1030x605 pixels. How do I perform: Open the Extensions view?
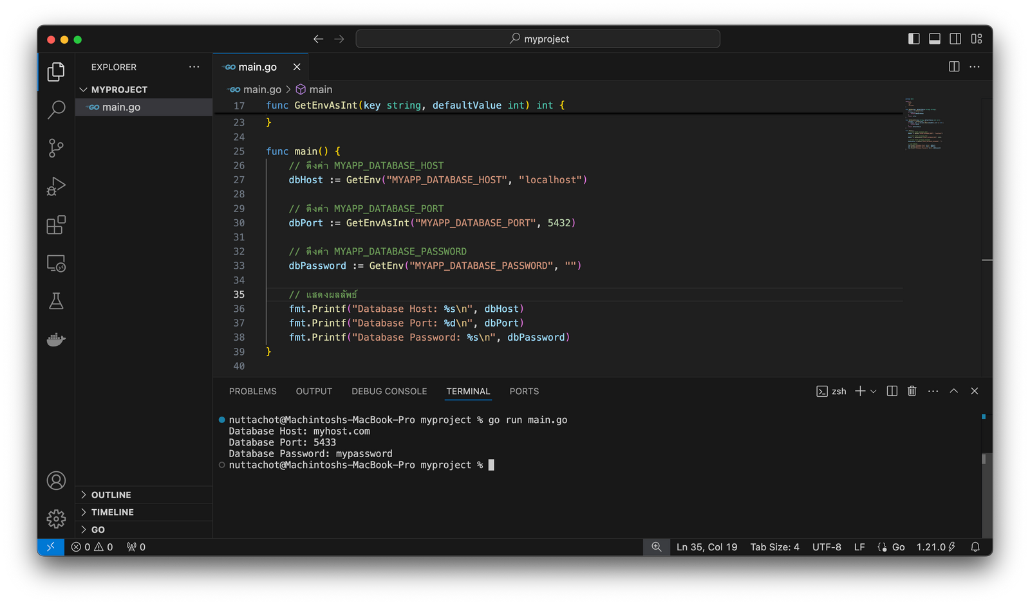pos(56,224)
